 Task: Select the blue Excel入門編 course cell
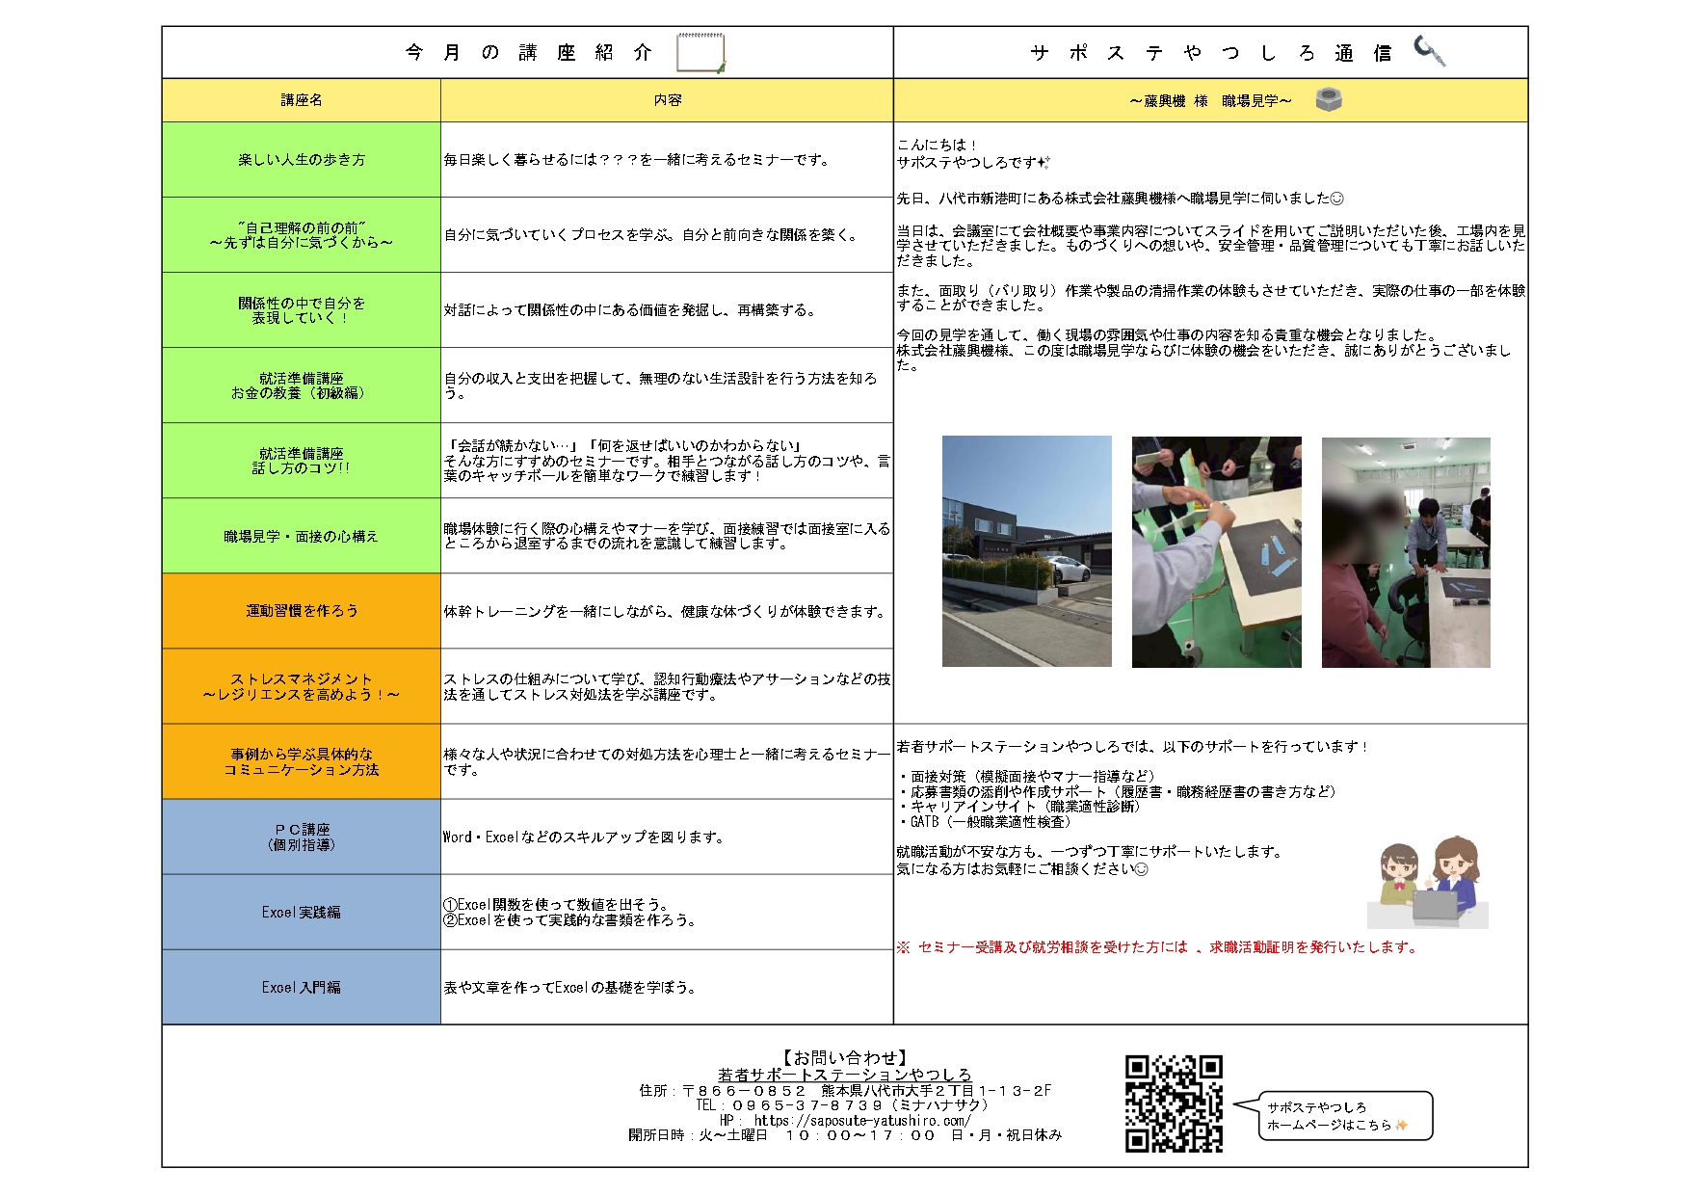pos(302,987)
